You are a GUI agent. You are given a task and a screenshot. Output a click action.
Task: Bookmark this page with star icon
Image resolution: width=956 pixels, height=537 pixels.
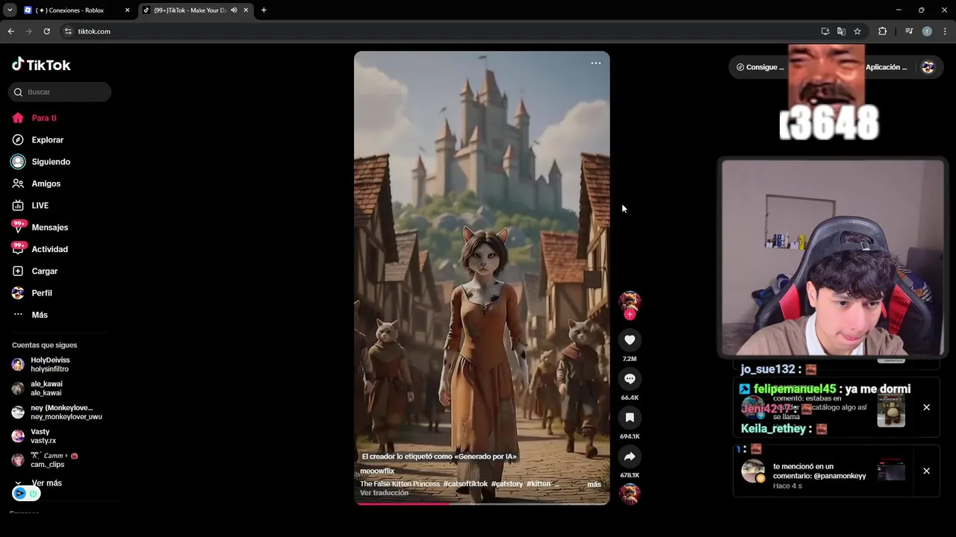857,31
